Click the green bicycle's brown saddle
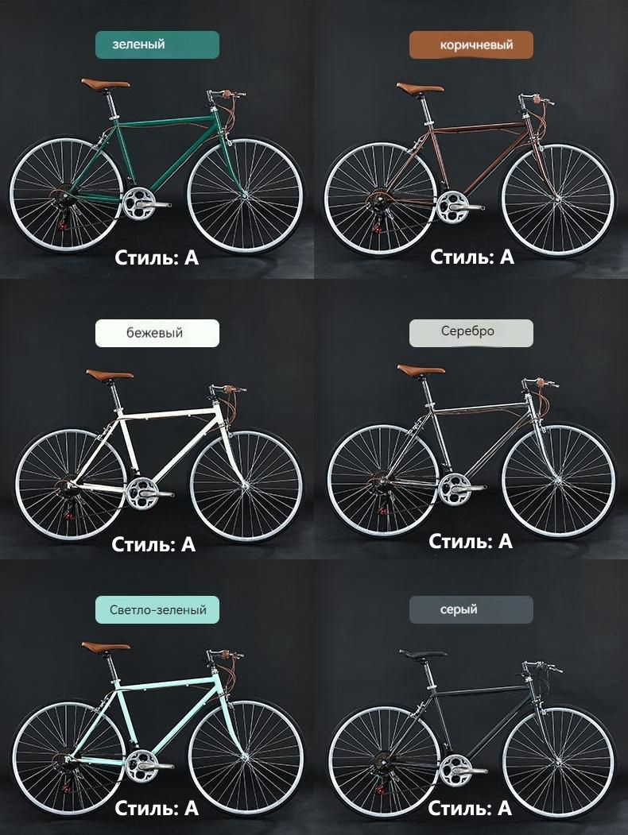This screenshot has width=628, height=835. [x=106, y=83]
